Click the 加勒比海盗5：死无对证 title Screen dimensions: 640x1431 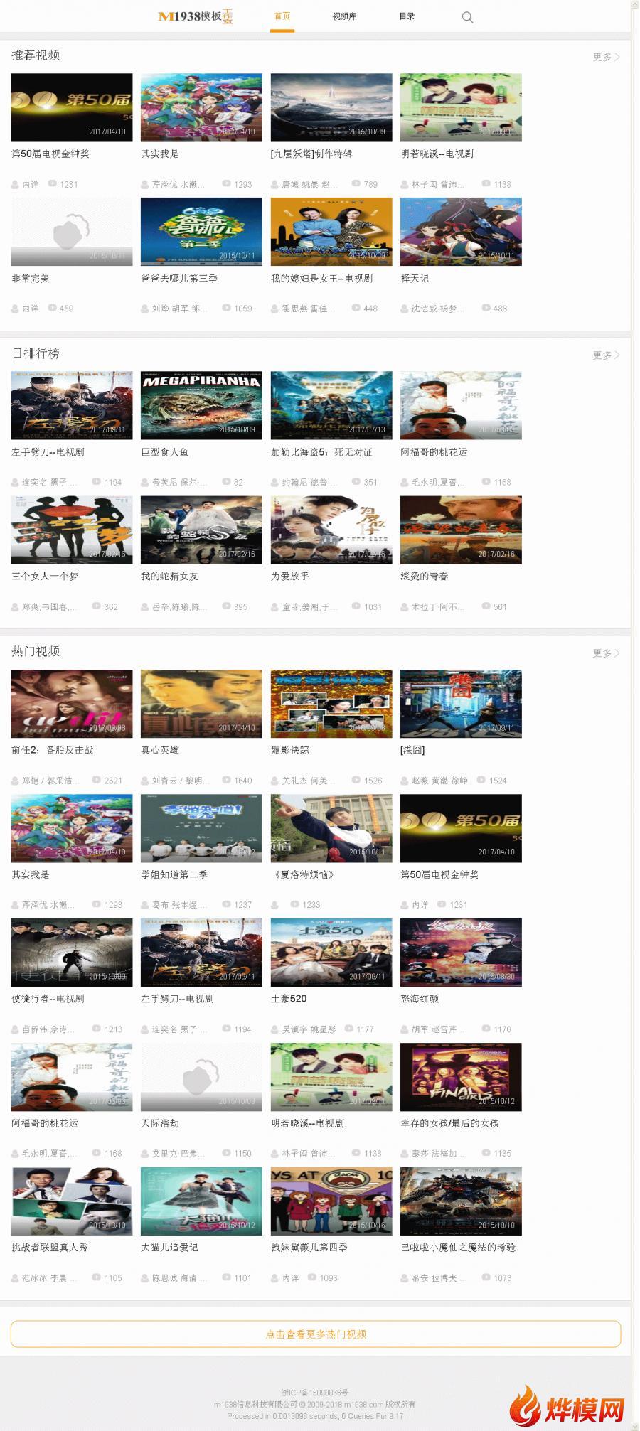(x=321, y=451)
